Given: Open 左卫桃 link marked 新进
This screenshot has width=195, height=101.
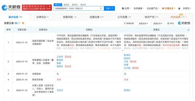Looking at the screenshot, I should (x=127, y=68).
